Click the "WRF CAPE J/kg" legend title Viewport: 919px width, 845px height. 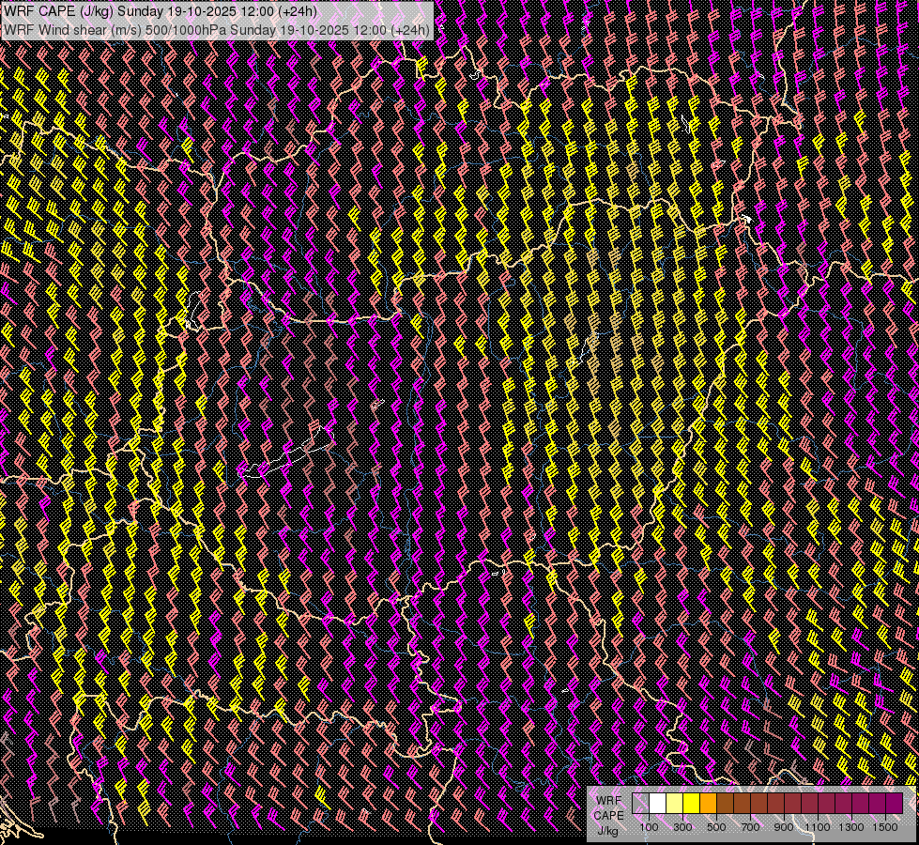[608, 815]
